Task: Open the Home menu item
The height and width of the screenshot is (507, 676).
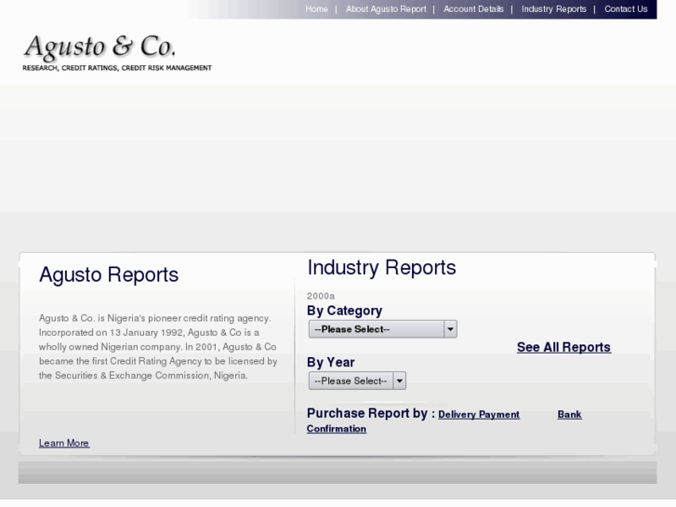Action: pyautogui.click(x=316, y=9)
